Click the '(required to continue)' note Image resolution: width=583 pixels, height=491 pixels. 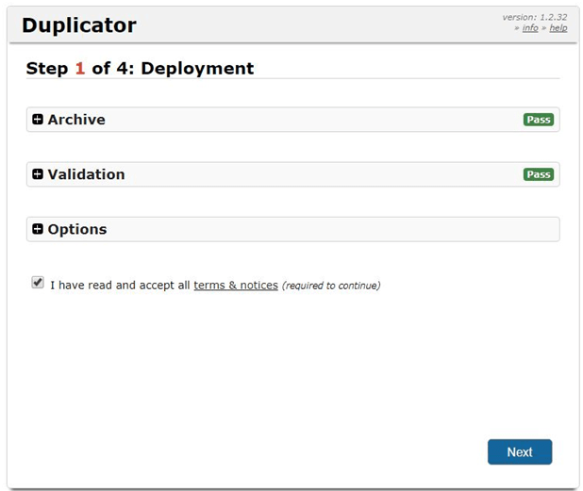(x=331, y=286)
